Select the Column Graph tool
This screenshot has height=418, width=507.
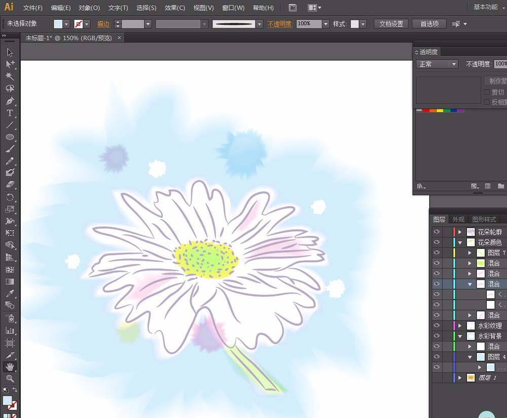[x=10, y=330]
